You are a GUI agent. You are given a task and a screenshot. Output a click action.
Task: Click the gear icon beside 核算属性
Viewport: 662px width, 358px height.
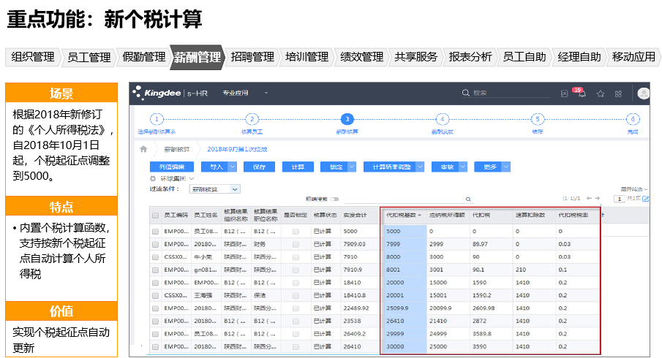click(154, 178)
